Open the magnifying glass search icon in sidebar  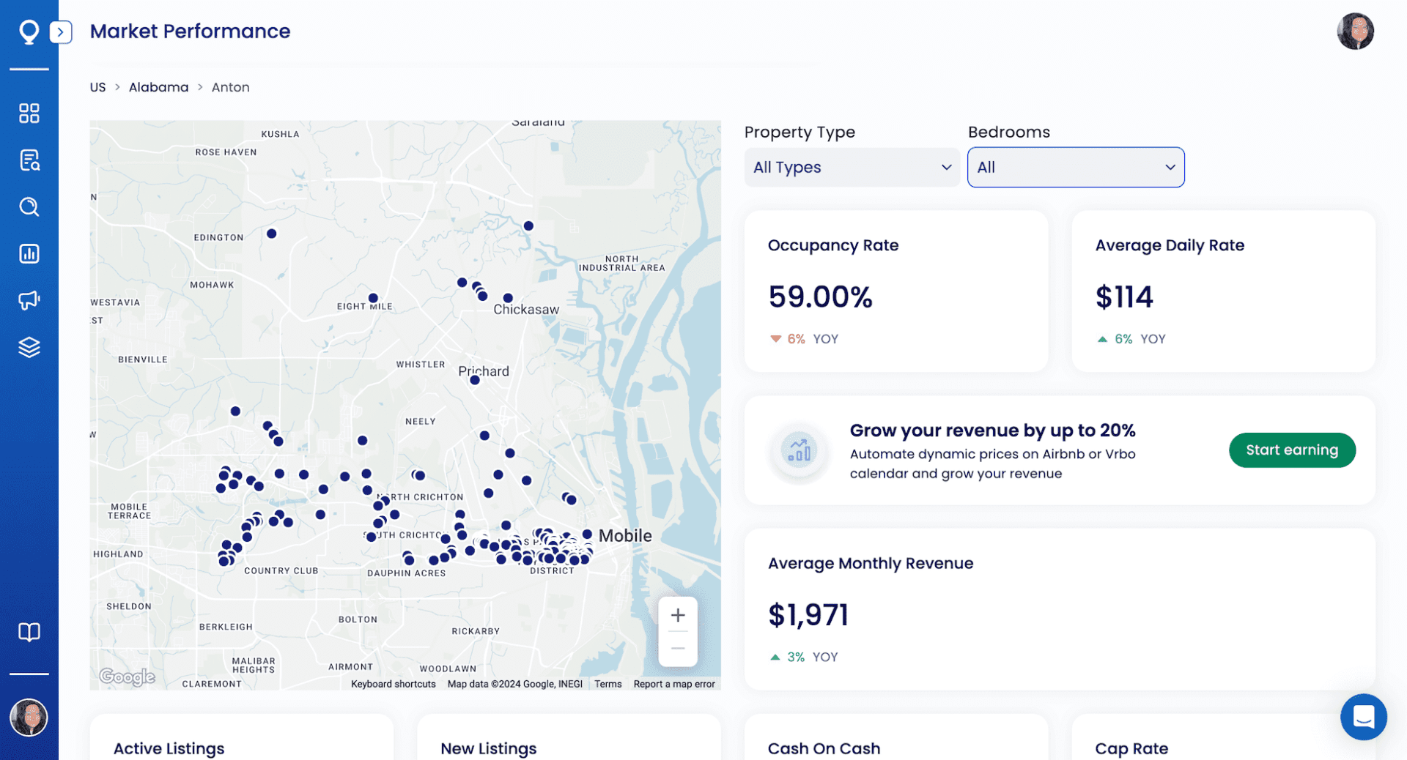click(29, 207)
